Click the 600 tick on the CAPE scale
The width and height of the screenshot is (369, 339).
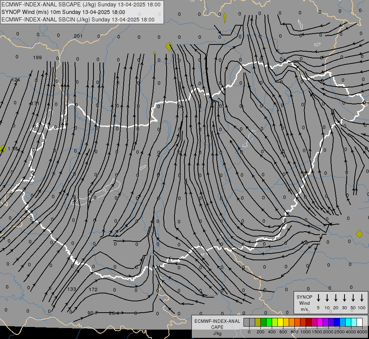(x=283, y=332)
